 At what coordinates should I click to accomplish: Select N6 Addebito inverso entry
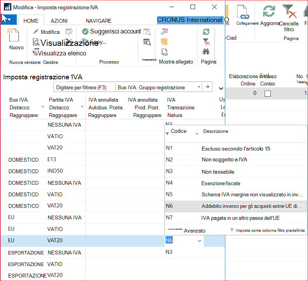tap(236, 206)
